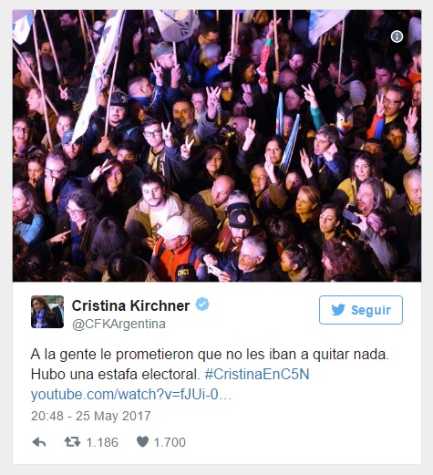Open the youtube.com/watch link
Screen dimensions: 433x475
tap(131, 395)
